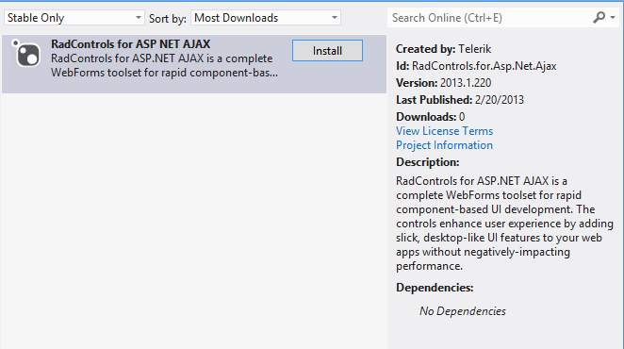Click the Version 2013.1.220 line

[443, 83]
